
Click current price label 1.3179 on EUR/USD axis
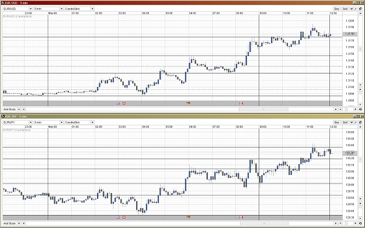pos(349,34)
